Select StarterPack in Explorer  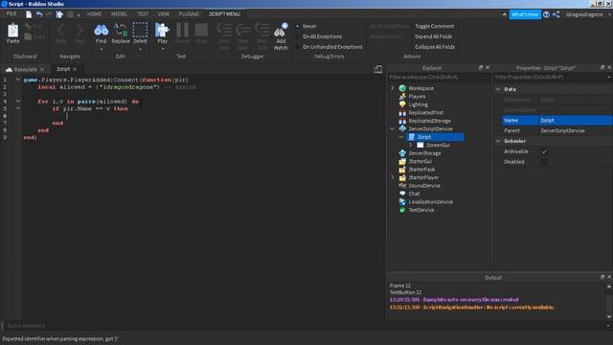[x=421, y=170]
